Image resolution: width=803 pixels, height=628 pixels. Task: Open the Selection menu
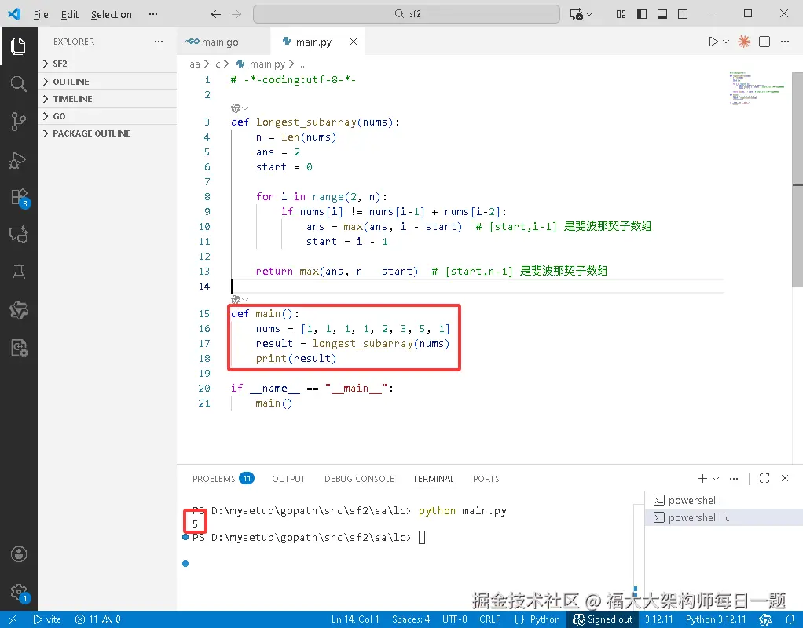point(111,14)
